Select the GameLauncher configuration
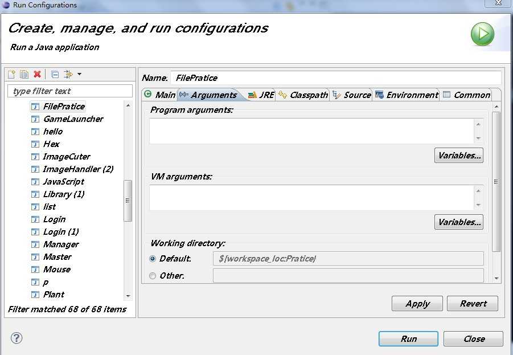This screenshot has width=513, height=355. tap(73, 119)
